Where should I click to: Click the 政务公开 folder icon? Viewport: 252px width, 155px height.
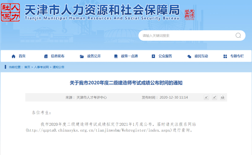click(x=82, y=56)
